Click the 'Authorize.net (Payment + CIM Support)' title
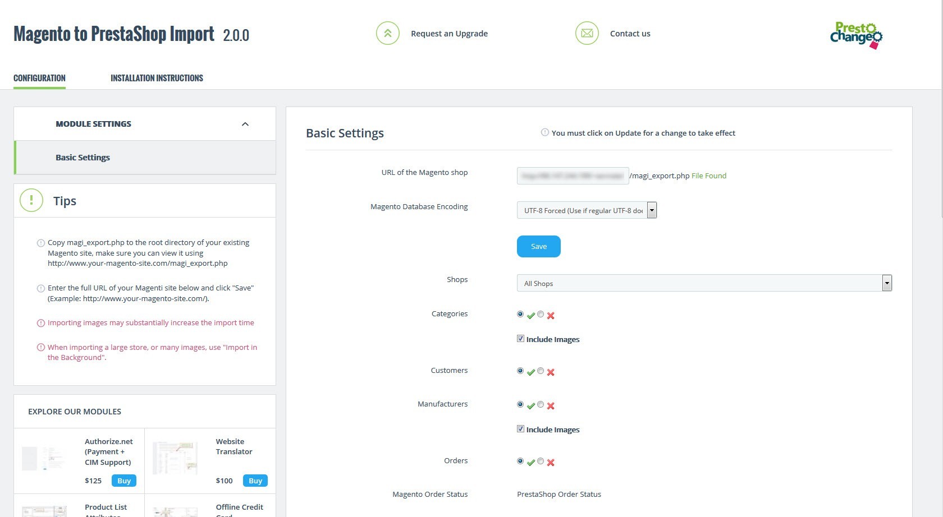The height and width of the screenshot is (517, 943). (x=109, y=452)
